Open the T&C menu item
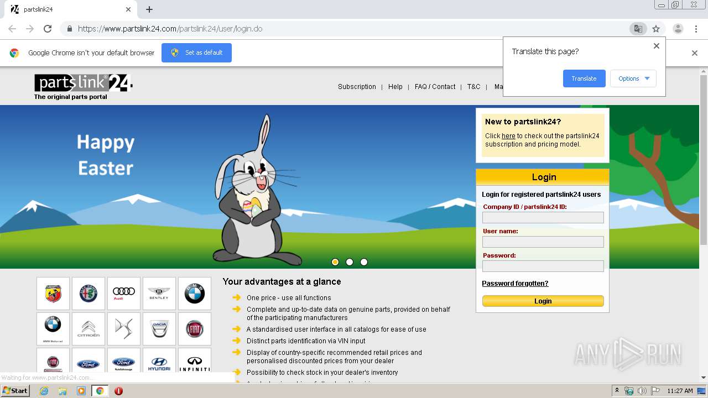708x398 pixels. pyautogui.click(x=473, y=87)
